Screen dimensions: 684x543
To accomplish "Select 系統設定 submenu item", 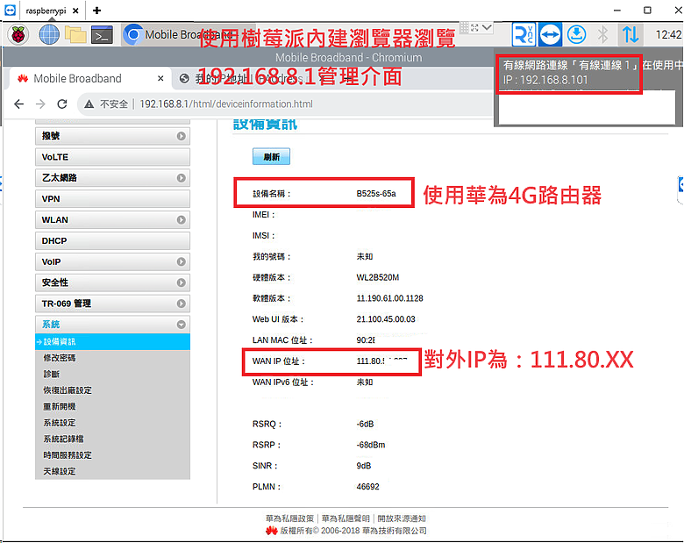I will point(60,423).
